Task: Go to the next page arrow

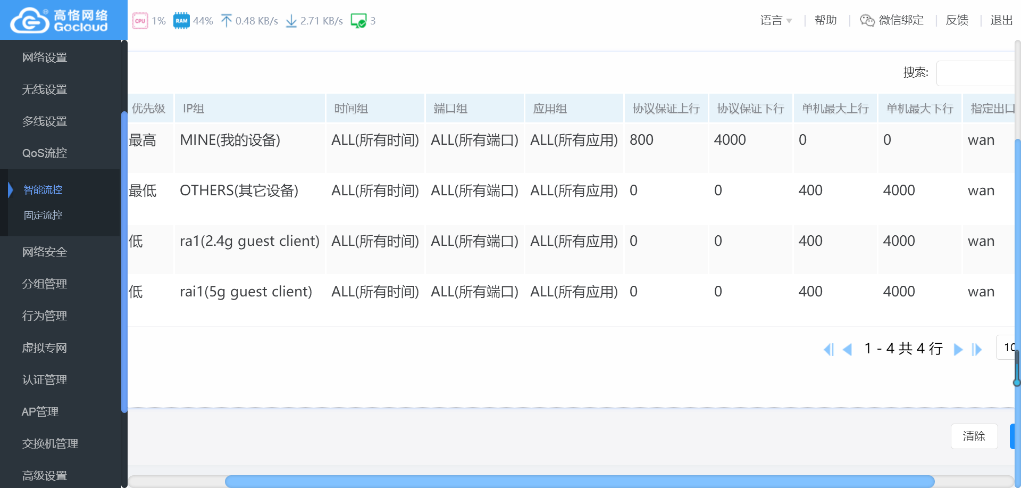Action: (x=958, y=349)
